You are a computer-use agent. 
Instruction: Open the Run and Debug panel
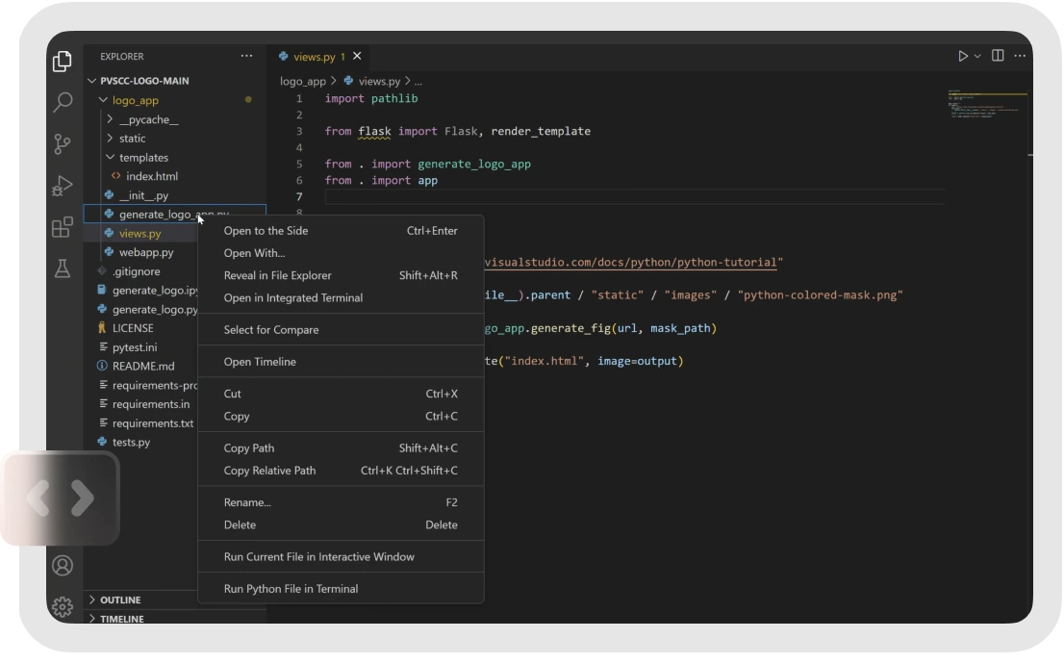[x=63, y=187]
